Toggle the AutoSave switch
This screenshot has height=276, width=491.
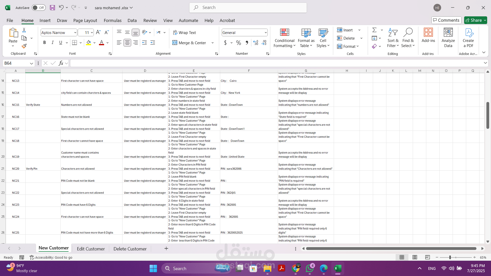coord(39,8)
